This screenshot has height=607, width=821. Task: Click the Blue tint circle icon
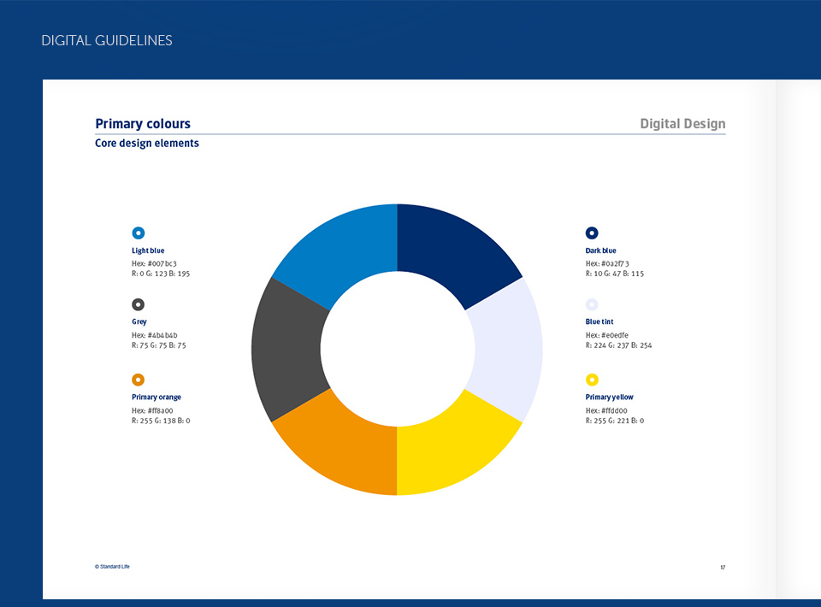pyautogui.click(x=592, y=304)
